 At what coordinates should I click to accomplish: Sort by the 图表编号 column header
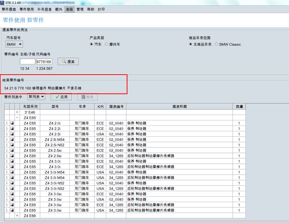click(x=116, y=107)
